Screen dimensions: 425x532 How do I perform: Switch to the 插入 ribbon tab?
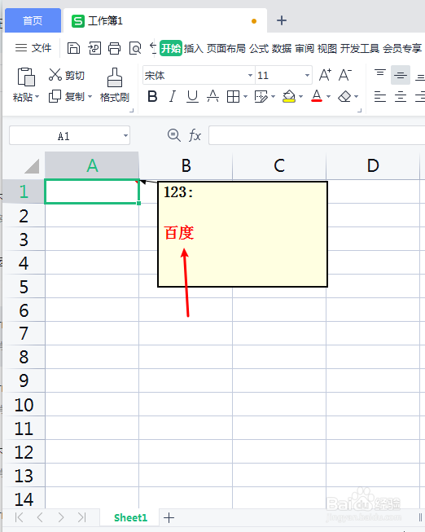tap(193, 48)
